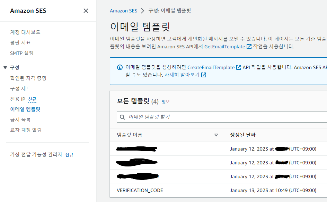Open GetEmailTemplate documentation link
This screenshot has width=327, height=202.
point(224,47)
